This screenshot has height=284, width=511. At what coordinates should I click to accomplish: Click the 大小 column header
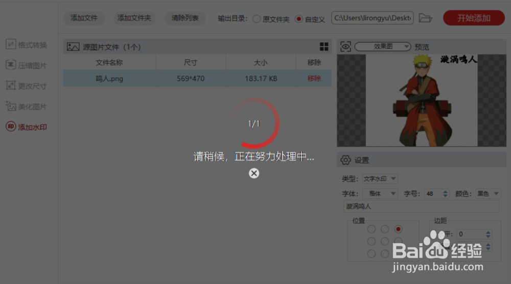[261, 63]
